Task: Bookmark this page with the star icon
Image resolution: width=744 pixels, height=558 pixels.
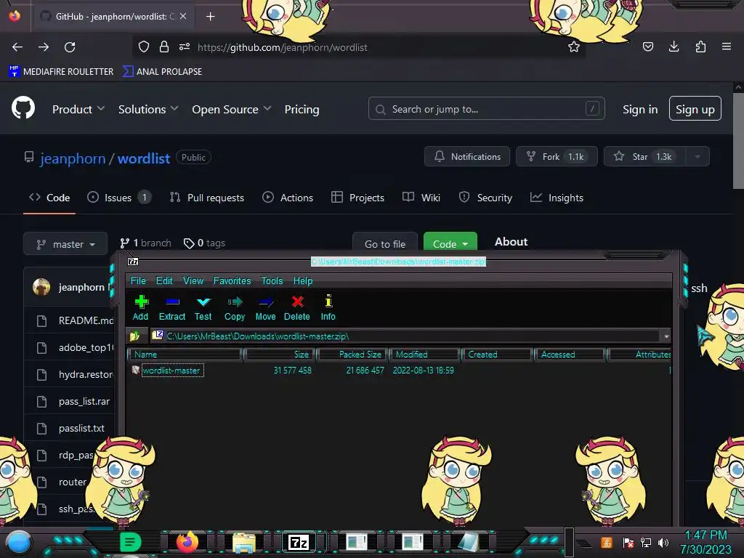Action: click(574, 46)
